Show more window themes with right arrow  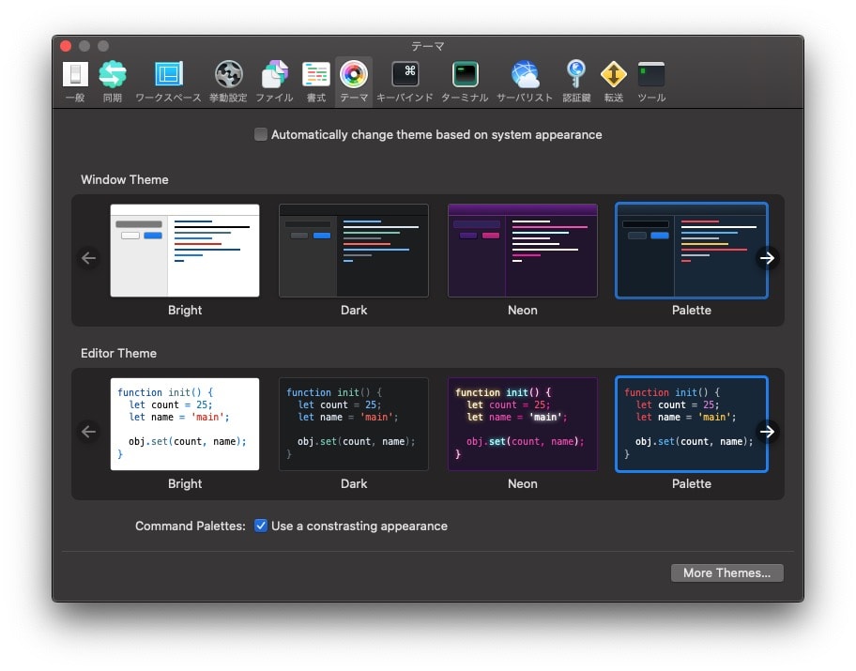pos(768,258)
